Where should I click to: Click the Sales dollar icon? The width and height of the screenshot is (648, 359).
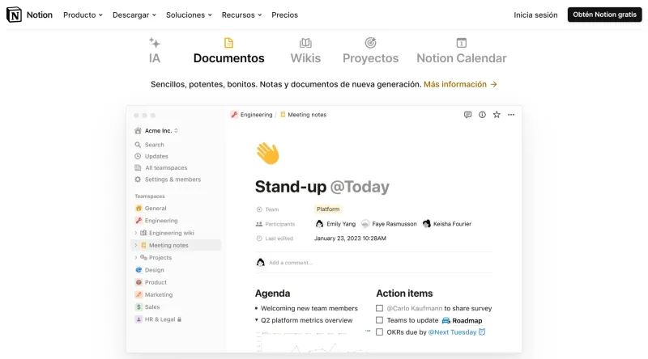tap(139, 307)
